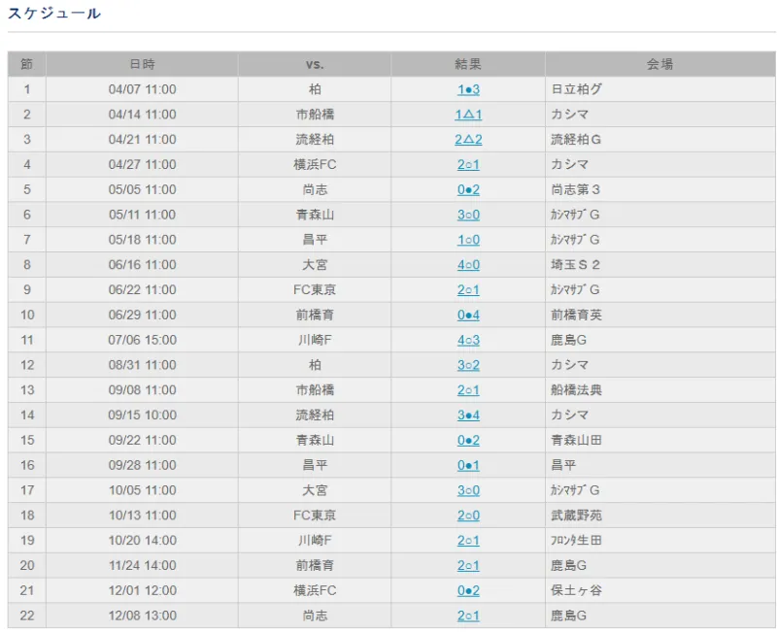Open result link for round 19 vs 川崎F
The height and width of the screenshot is (632, 777).
pos(468,541)
